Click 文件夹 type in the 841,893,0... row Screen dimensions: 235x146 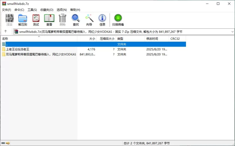click(122, 54)
